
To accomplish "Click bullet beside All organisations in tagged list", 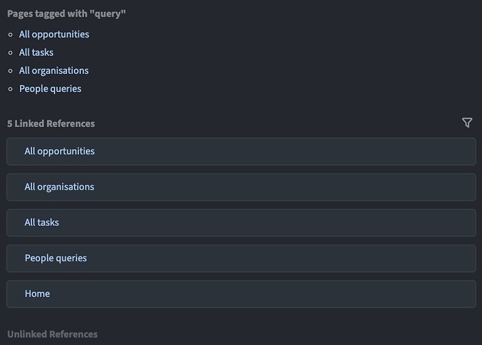I will (x=10, y=71).
